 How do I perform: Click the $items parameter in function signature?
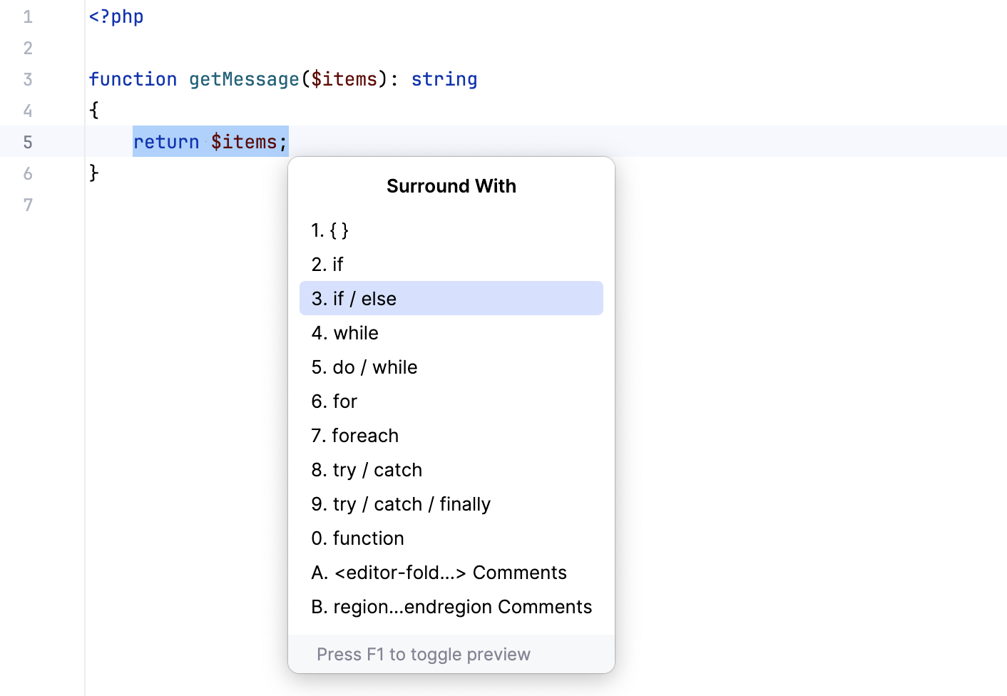click(x=344, y=79)
